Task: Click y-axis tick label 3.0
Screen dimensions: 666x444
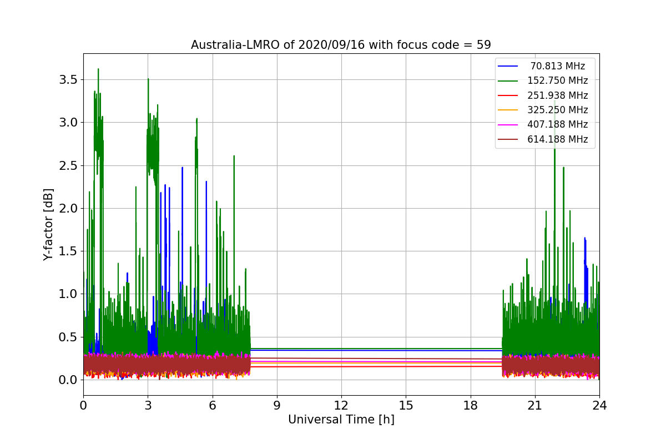Action: (67, 123)
